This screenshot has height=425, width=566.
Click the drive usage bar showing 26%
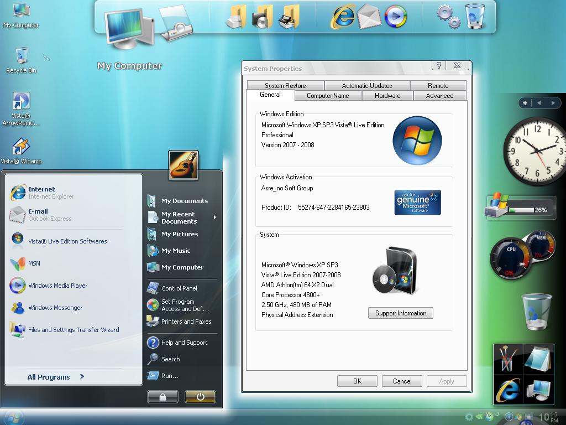coord(521,210)
